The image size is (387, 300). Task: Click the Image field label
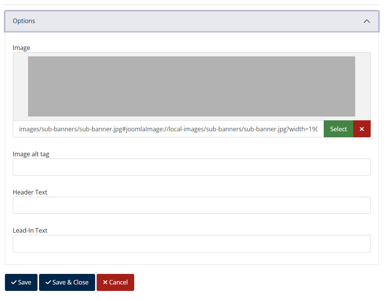(x=21, y=48)
